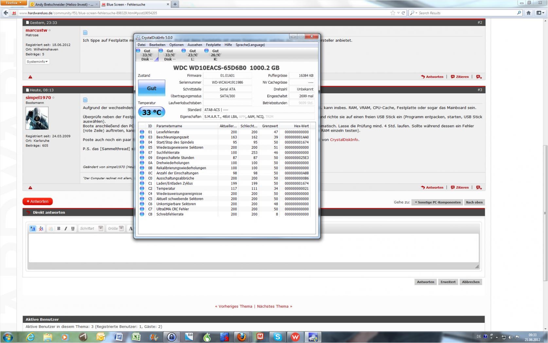
Task: Reply to post #2 via Antworten
Action: 432,77
